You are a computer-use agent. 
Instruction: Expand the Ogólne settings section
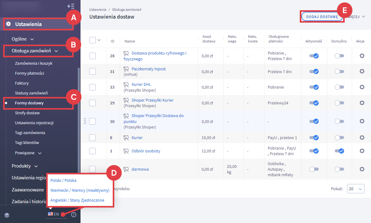tap(23, 39)
